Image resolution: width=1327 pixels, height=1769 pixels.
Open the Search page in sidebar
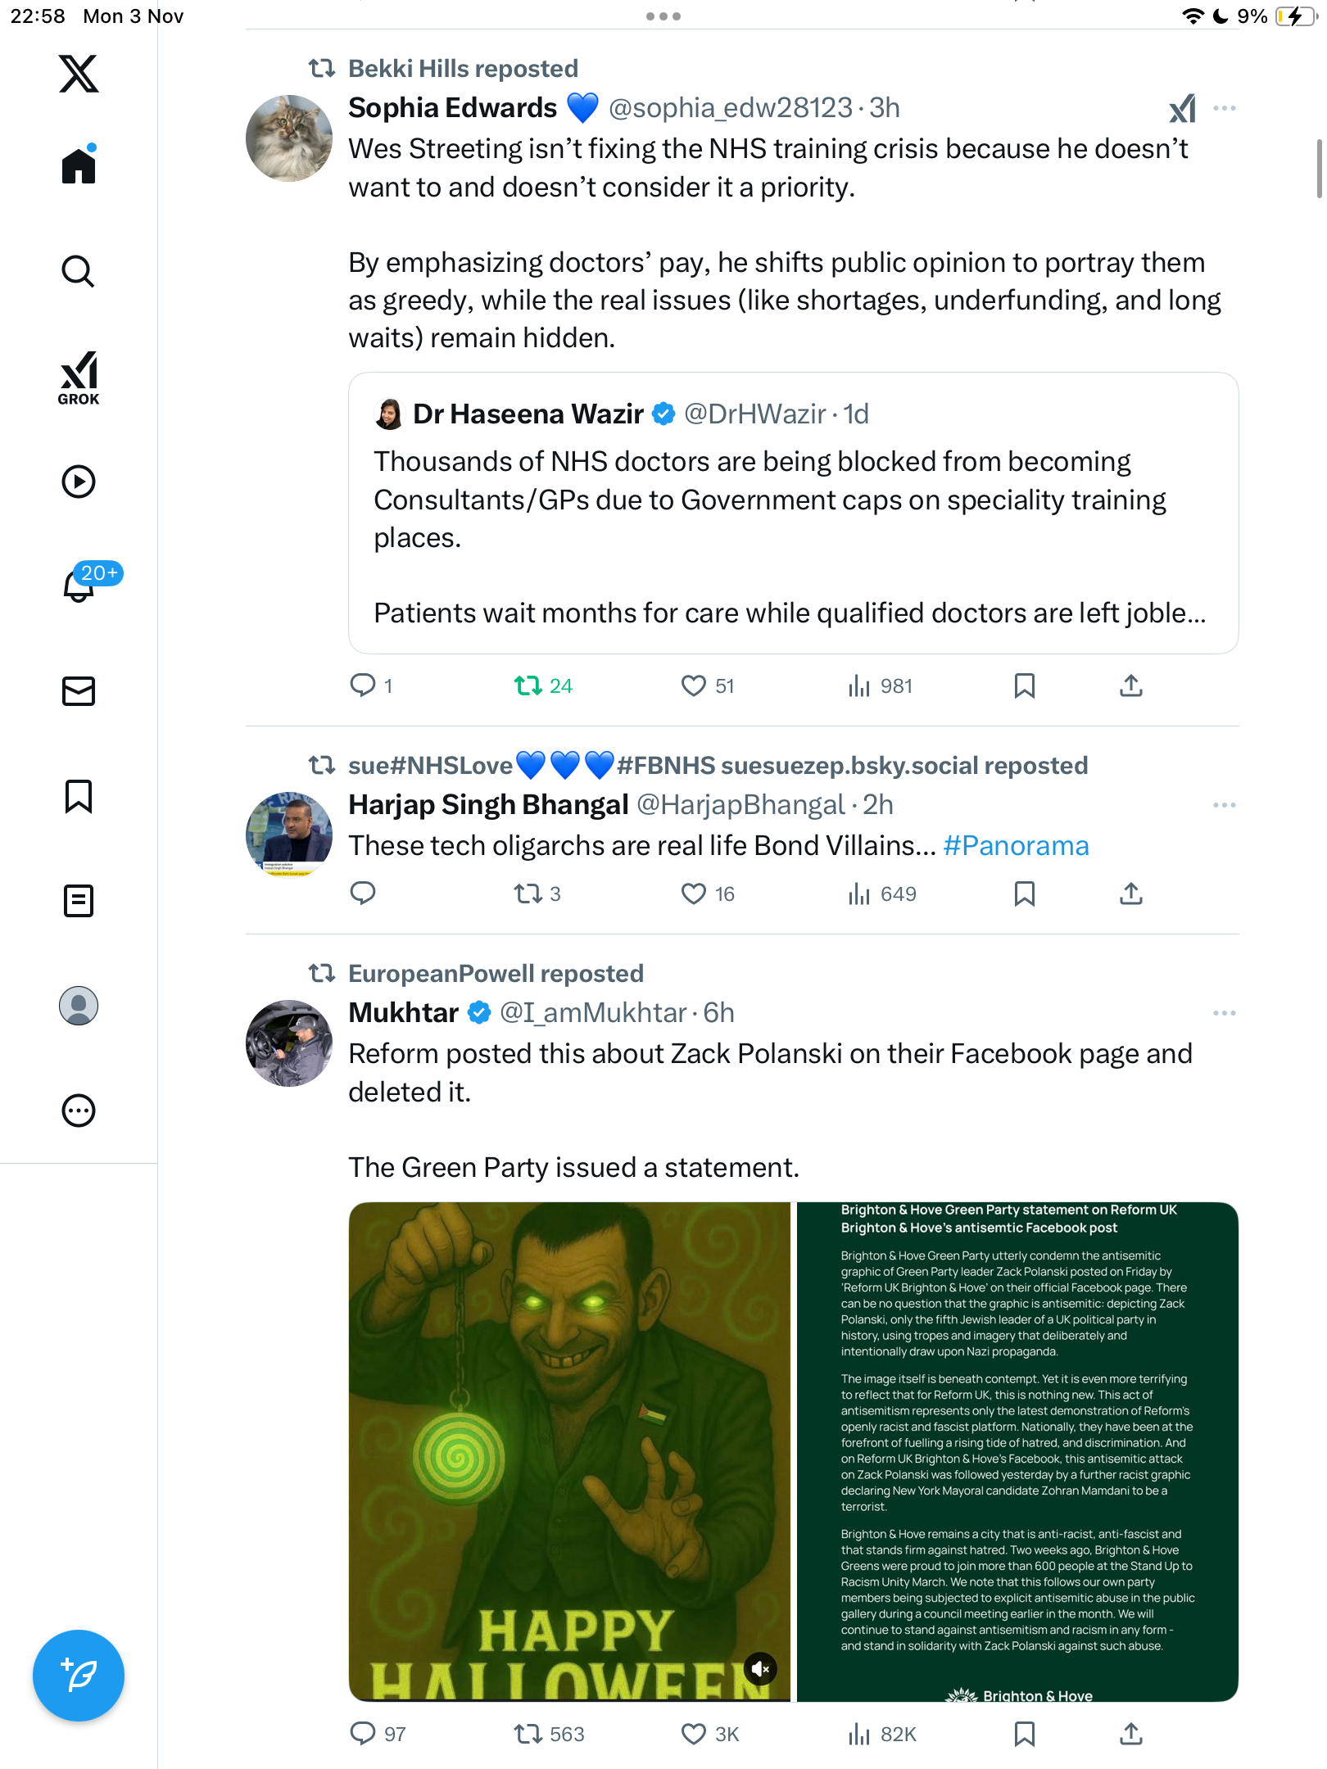click(79, 272)
